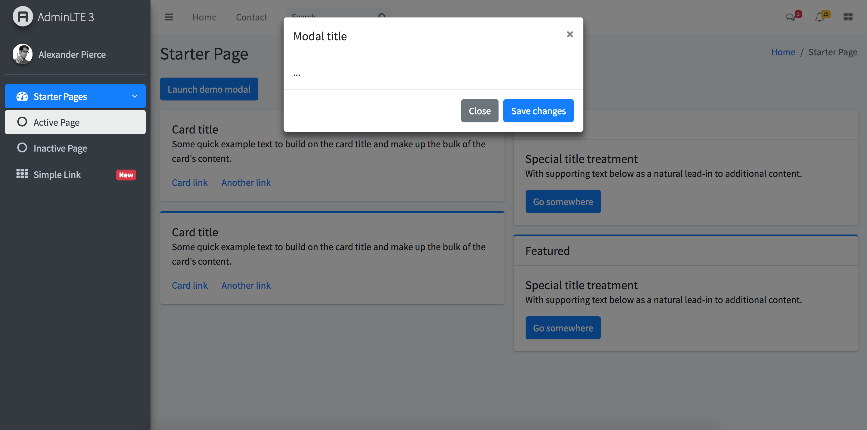Open the notifications bell icon
Image resolution: width=867 pixels, height=430 pixels.
pos(819,17)
